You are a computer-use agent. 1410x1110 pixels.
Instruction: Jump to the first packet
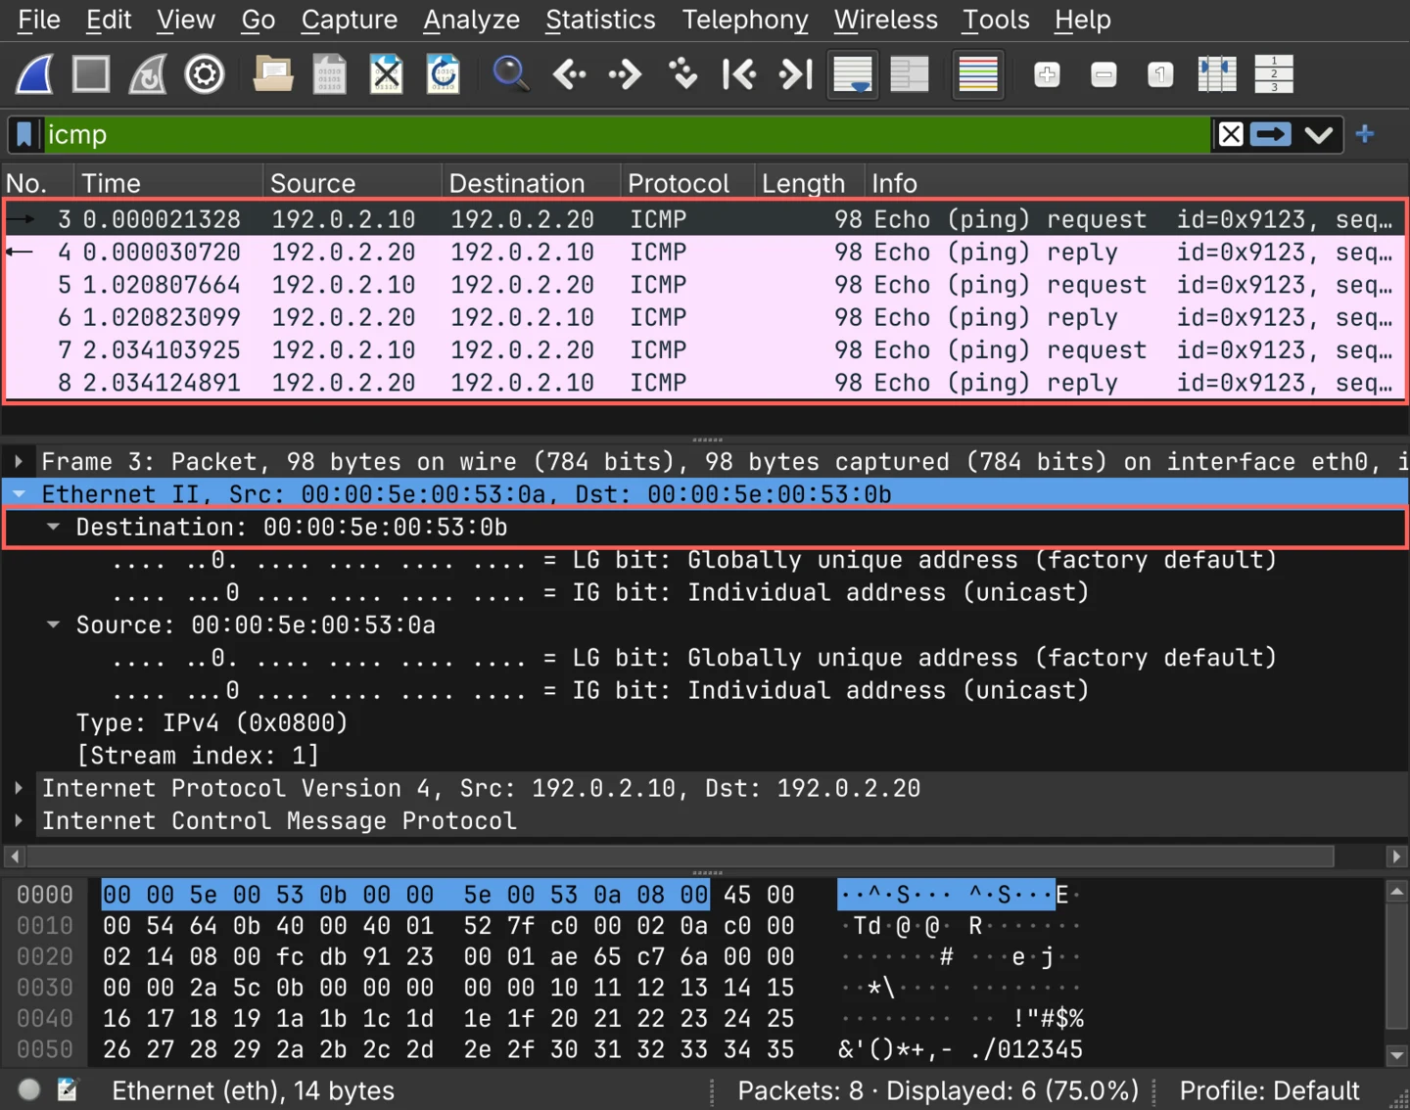click(x=739, y=74)
